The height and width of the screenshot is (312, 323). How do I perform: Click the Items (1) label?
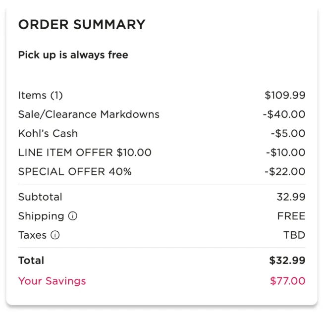pos(41,95)
